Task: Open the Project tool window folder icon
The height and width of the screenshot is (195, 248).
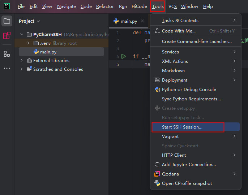Action: coord(7,21)
